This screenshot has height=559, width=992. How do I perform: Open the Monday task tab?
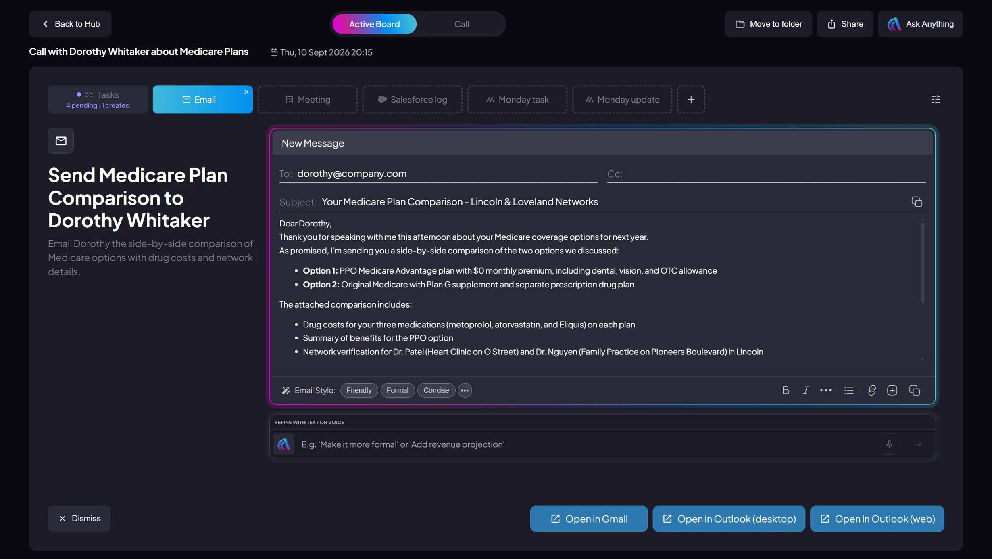pos(517,99)
